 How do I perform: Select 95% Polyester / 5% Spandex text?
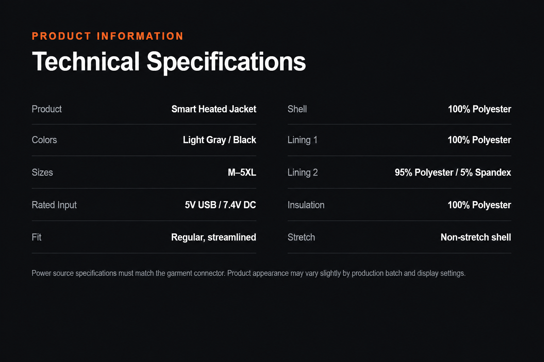(453, 173)
